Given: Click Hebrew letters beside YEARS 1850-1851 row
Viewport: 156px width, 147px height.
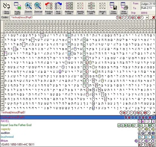Looking at the screenshot, I should point(147,145).
